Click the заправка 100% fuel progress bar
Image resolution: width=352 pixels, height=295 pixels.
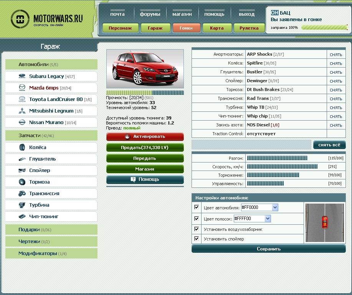[324, 27]
